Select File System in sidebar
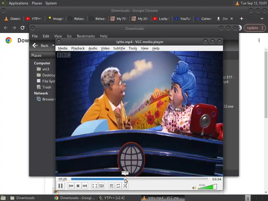Screen dimensions: 268x201 pyautogui.click(x=46, y=81)
